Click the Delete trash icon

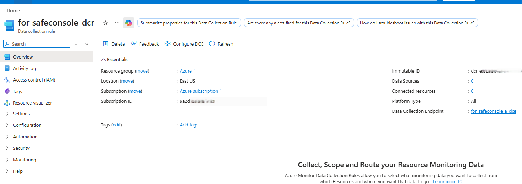pos(106,44)
